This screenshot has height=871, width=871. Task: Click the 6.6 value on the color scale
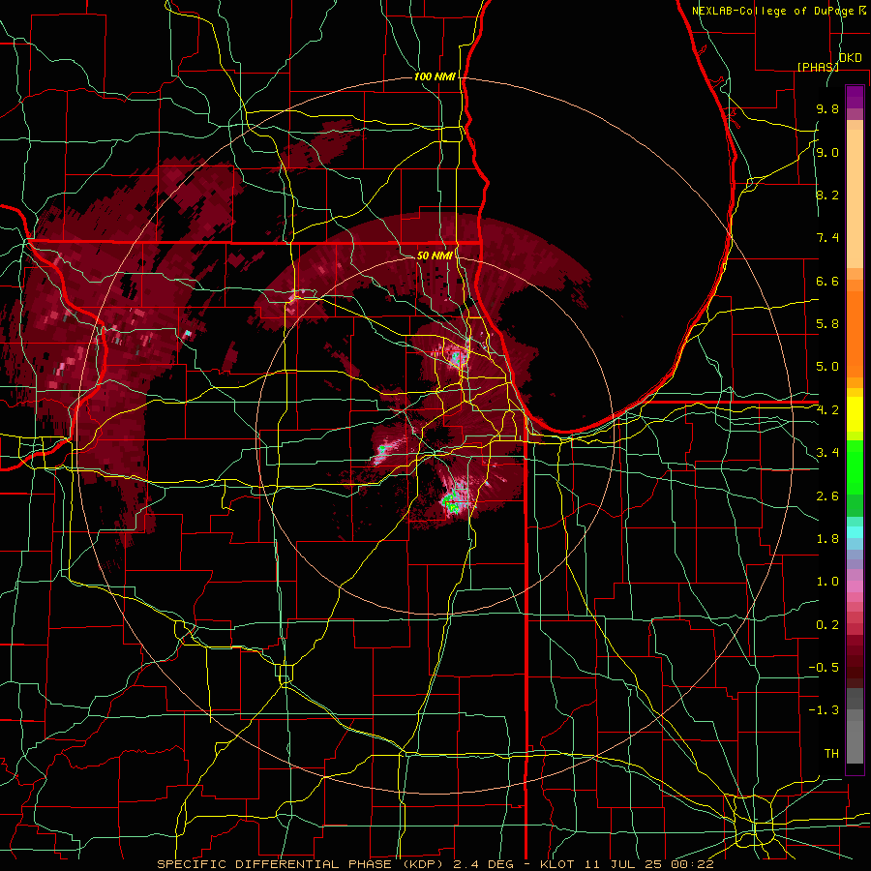pos(827,281)
